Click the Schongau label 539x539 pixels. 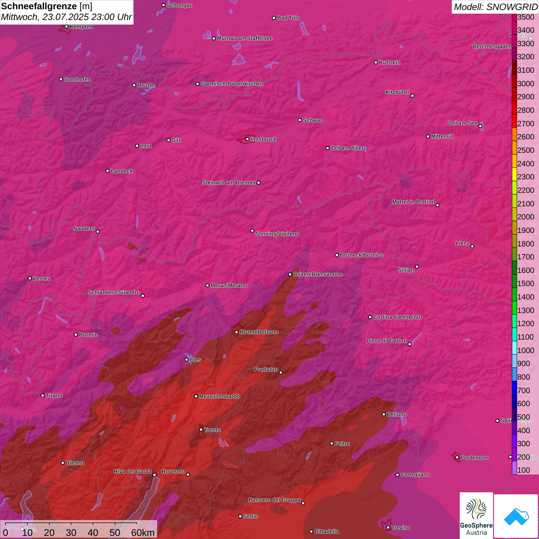click(x=180, y=5)
